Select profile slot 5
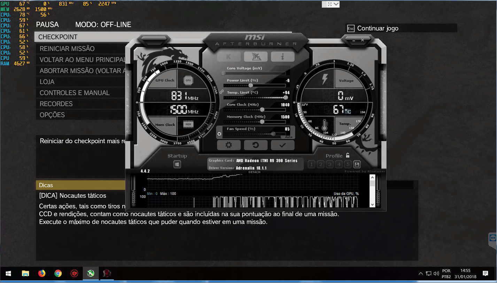Viewport: 497px width, 283px height. coord(348,164)
